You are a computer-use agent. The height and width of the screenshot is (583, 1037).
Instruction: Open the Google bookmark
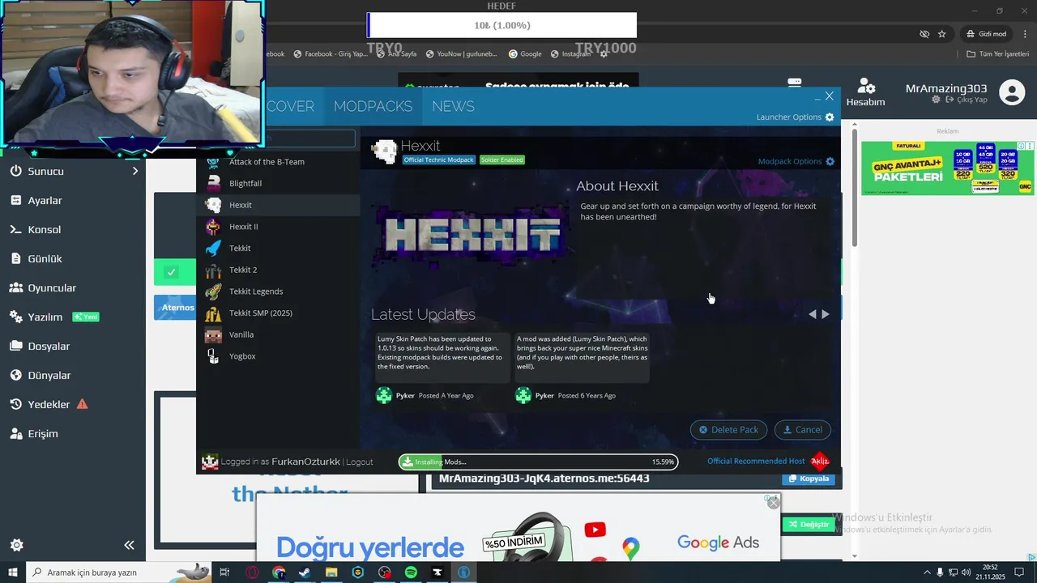(525, 54)
